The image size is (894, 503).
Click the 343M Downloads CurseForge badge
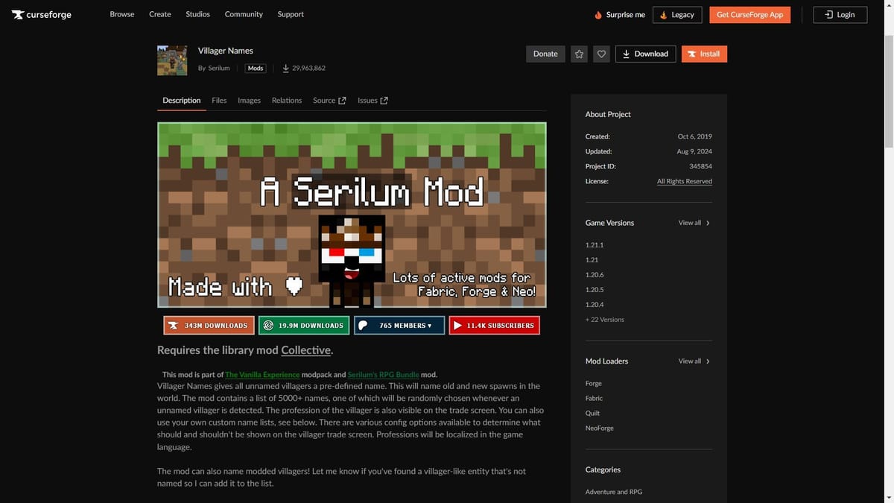(x=209, y=325)
